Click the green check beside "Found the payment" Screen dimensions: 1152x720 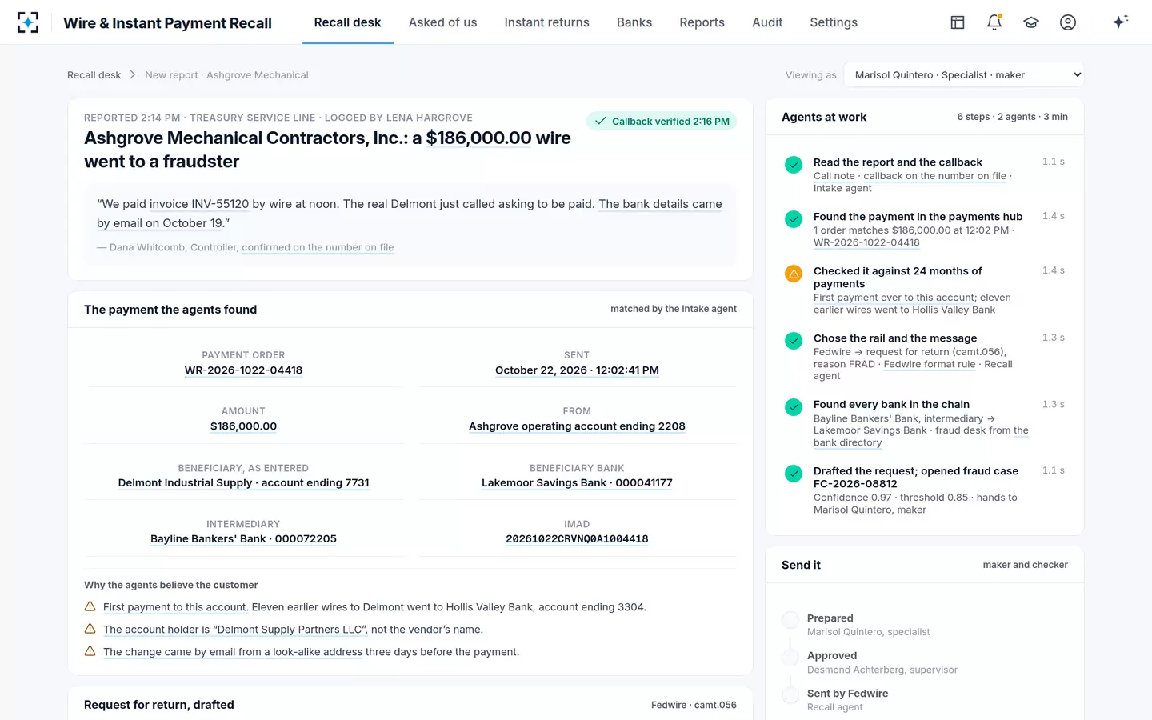(794, 219)
